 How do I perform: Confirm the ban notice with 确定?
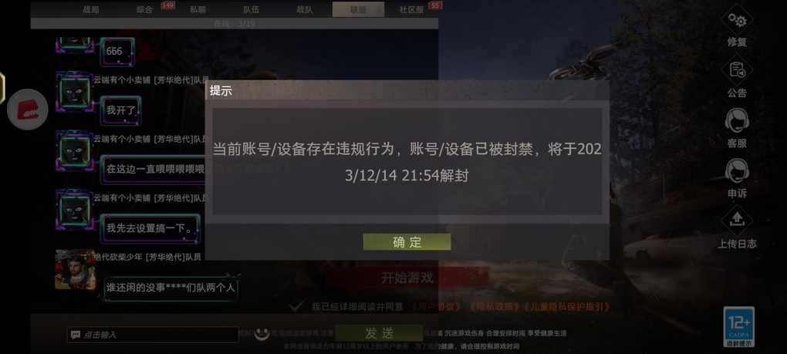[407, 241]
